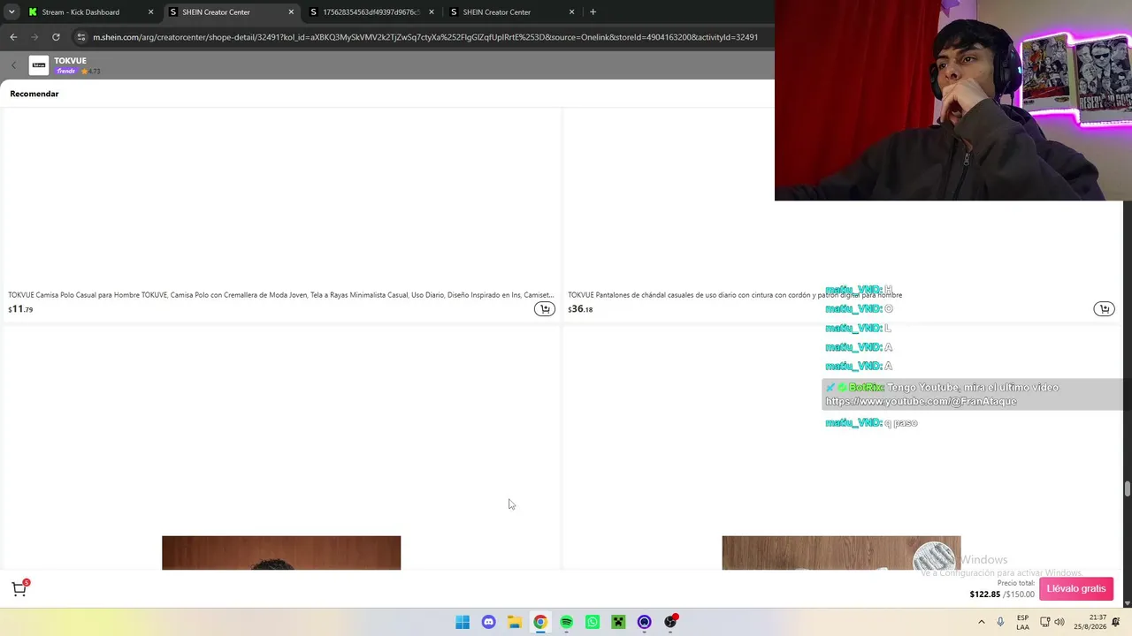Open a new browser tab

click(x=593, y=12)
